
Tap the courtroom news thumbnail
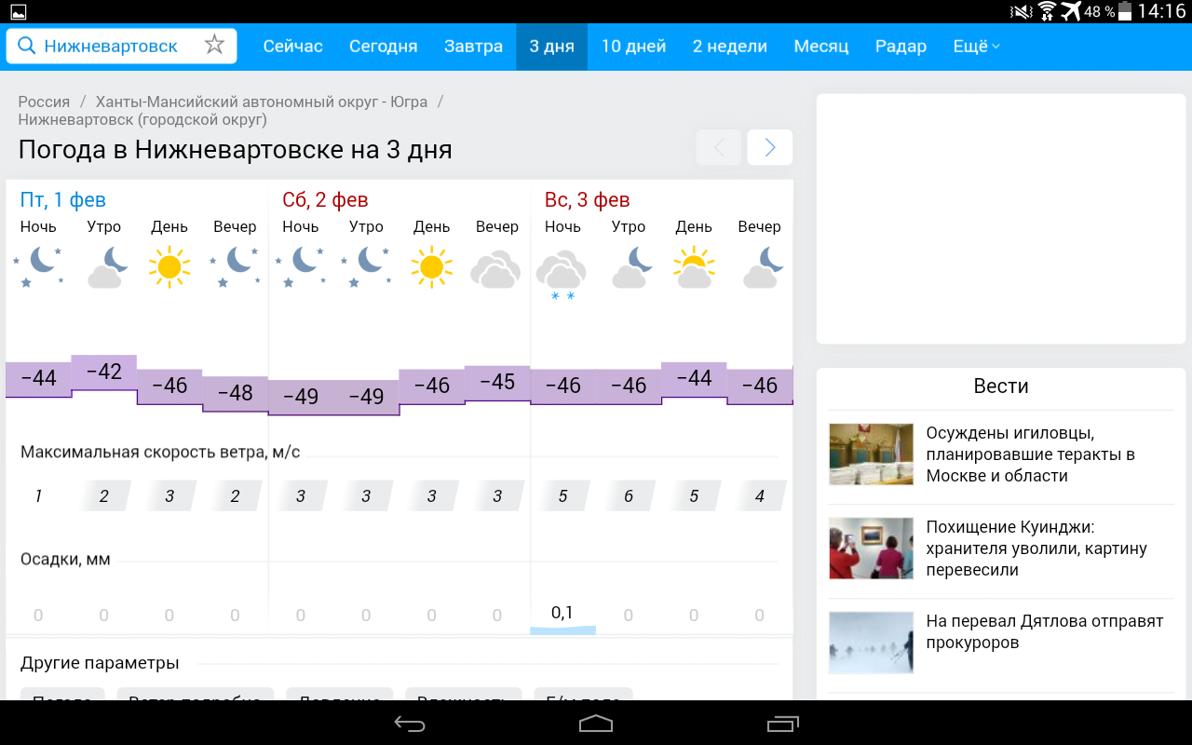coord(872,454)
